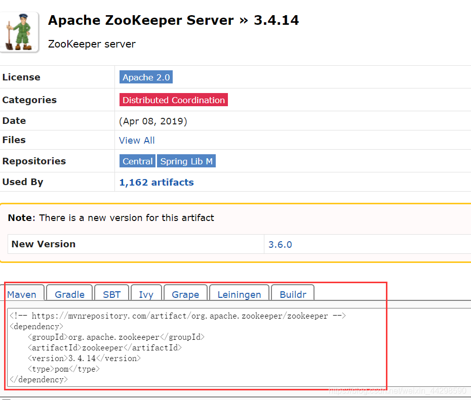Click the artifactId zookeeper line

click(x=105, y=348)
